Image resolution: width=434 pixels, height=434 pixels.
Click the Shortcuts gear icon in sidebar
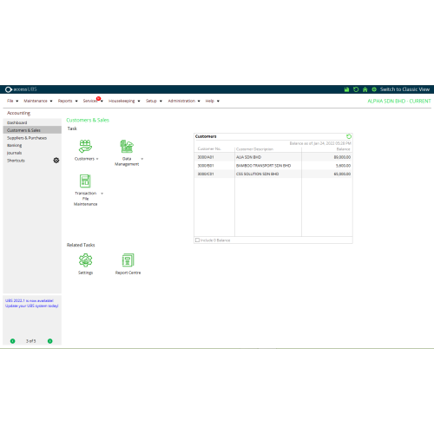tap(56, 161)
